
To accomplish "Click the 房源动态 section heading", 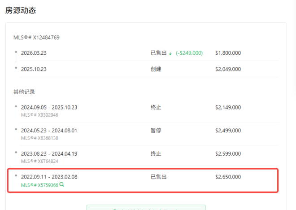I will point(21,10).
